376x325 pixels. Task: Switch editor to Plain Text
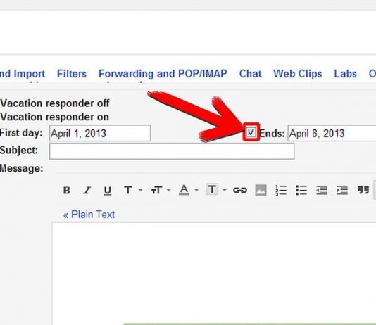[x=89, y=215]
